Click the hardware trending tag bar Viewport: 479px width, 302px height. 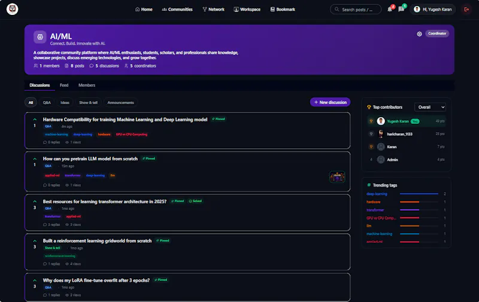419,202
